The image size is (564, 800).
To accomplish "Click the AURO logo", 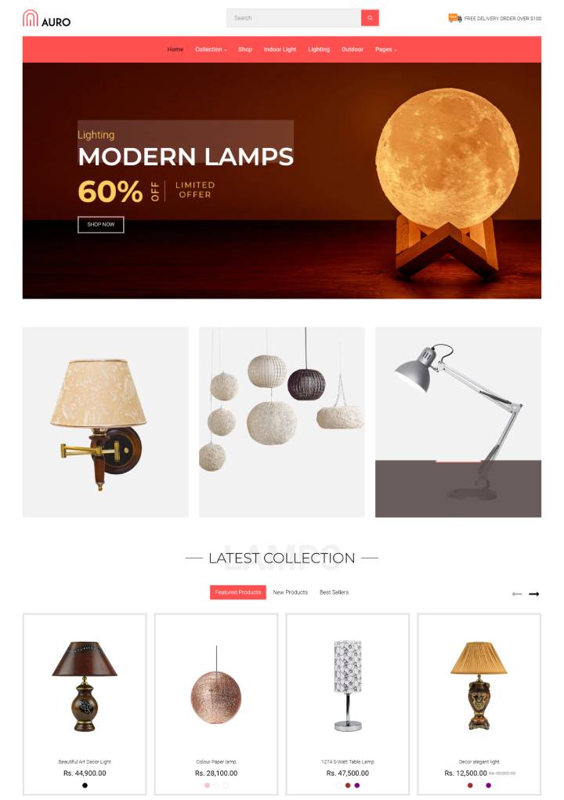I will click(x=47, y=19).
